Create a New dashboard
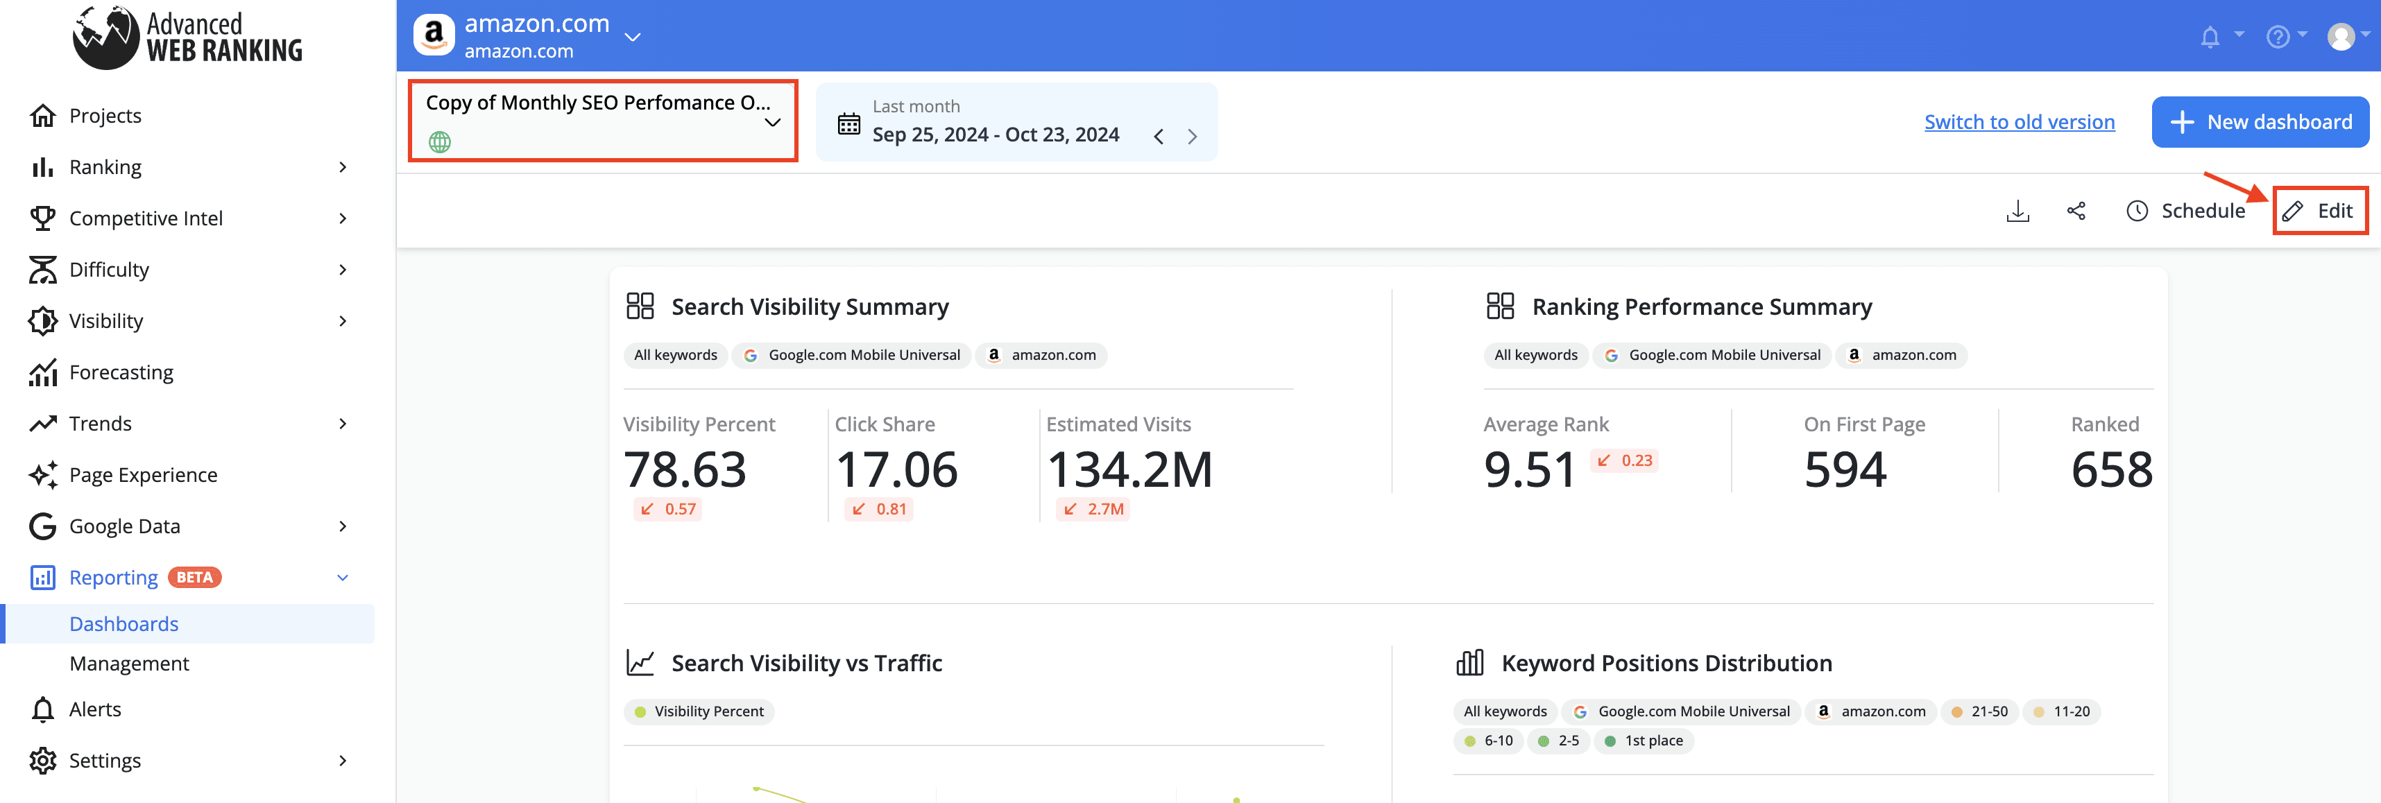Screen dimensions: 2381x803 2260,122
